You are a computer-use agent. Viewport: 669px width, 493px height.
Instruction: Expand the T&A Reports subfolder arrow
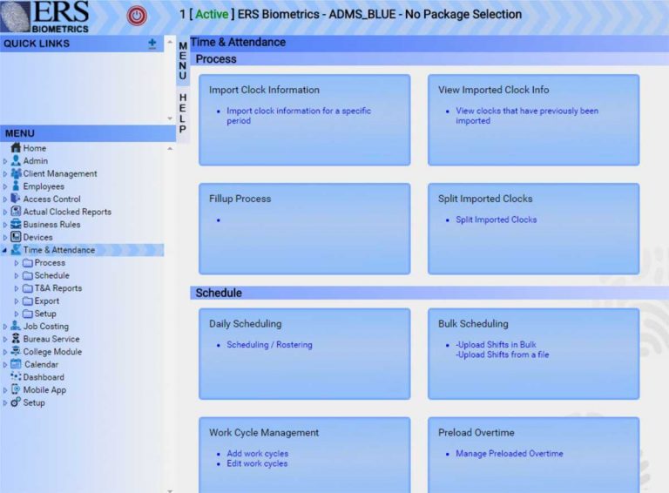tap(17, 288)
